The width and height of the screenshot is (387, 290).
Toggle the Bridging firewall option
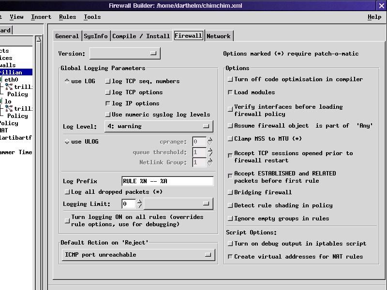(x=230, y=192)
